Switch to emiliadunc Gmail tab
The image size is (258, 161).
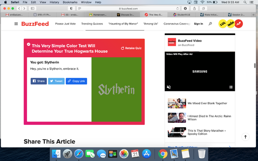tap(14, 15)
